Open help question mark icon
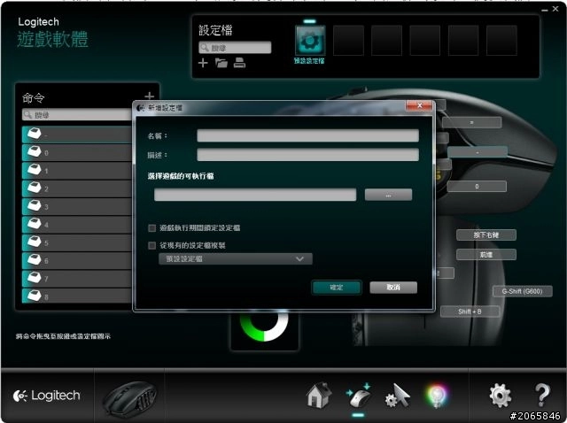 pyautogui.click(x=542, y=396)
